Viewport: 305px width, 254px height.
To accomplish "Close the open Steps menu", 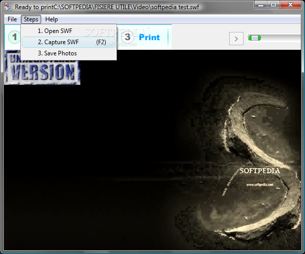I will pyautogui.click(x=31, y=19).
